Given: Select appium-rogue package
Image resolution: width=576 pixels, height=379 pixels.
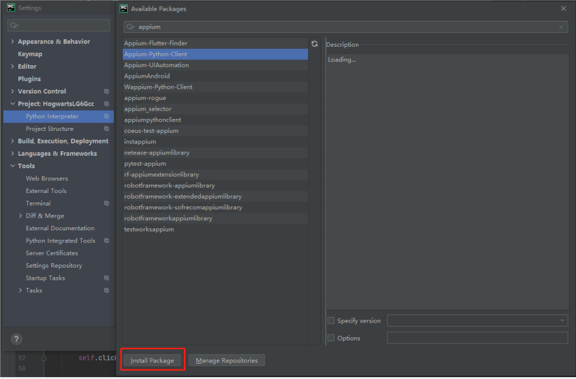Looking at the screenshot, I should coord(215,98).
